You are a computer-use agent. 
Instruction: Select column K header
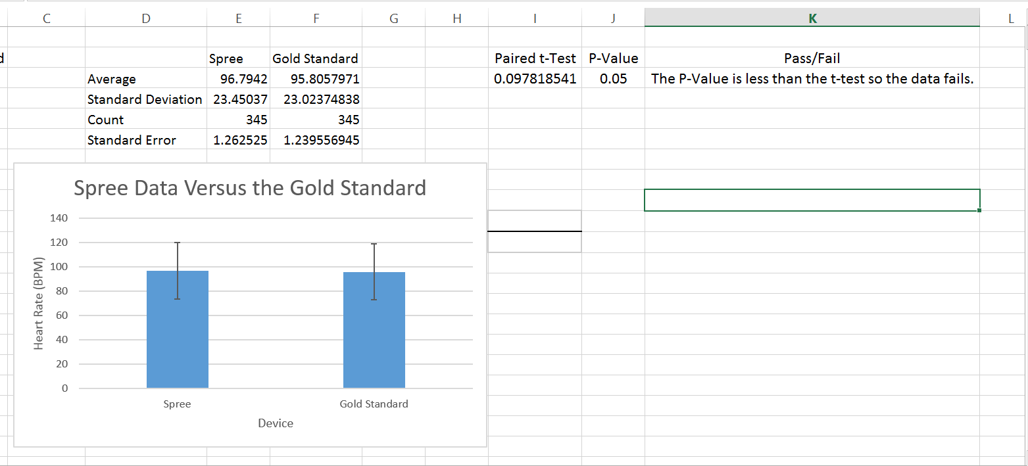pyautogui.click(x=812, y=18)
